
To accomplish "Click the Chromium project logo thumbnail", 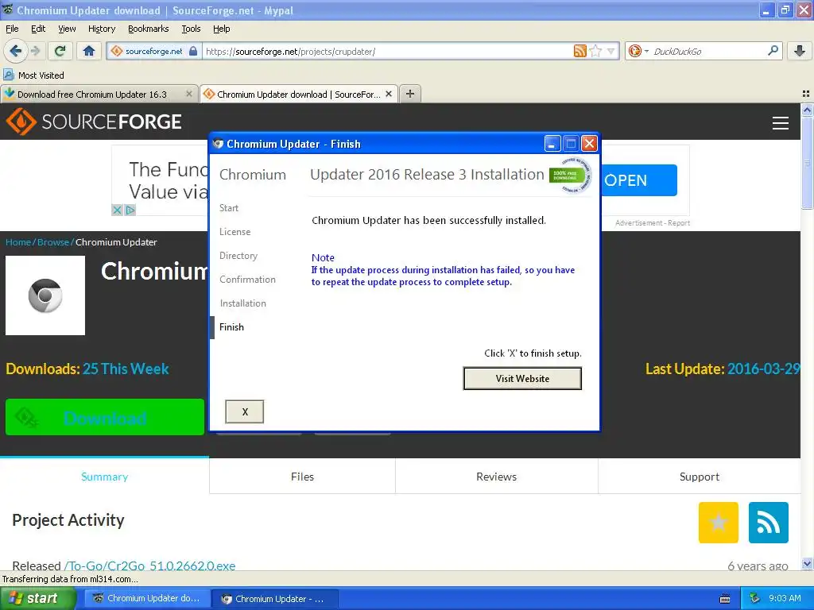I will tap(45, 295).
